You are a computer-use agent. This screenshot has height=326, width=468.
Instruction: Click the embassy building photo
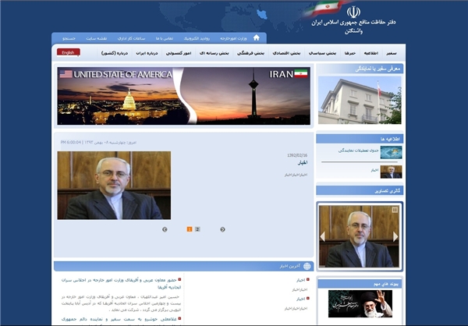pyautogui.click(x=360, y=100)
